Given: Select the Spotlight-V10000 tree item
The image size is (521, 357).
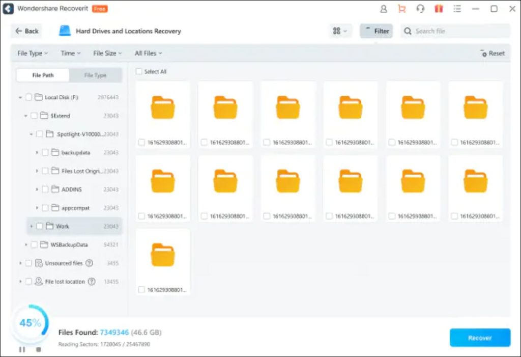Looking at the screenshot, I should pos(75,134).
